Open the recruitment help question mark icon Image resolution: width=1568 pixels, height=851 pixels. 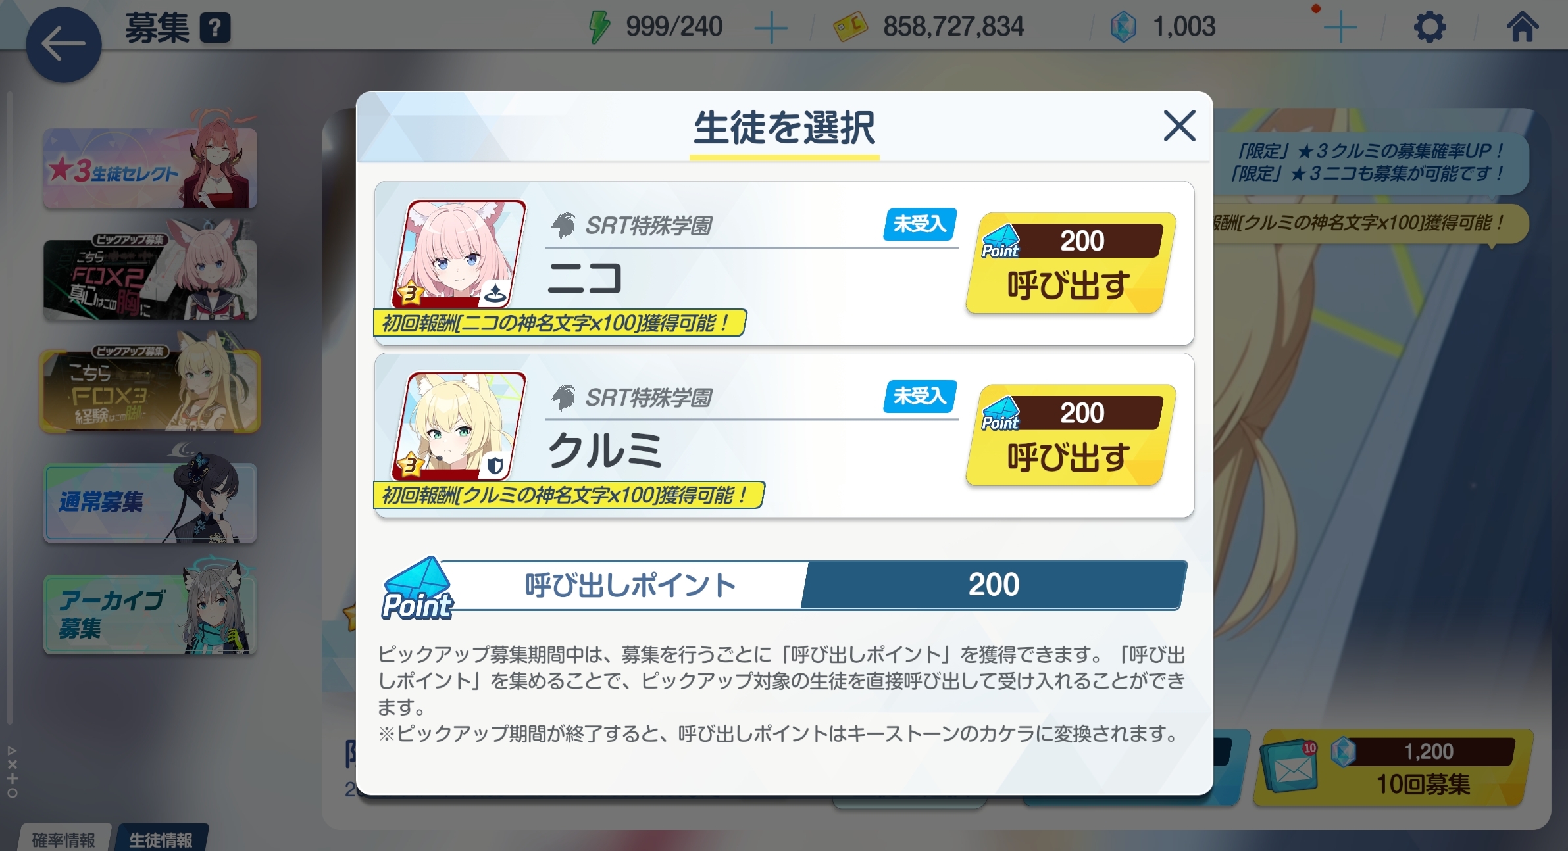click(x=215, y=28)
